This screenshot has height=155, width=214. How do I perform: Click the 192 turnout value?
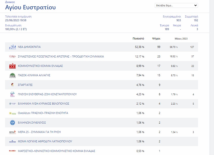(x=196, y=20)
